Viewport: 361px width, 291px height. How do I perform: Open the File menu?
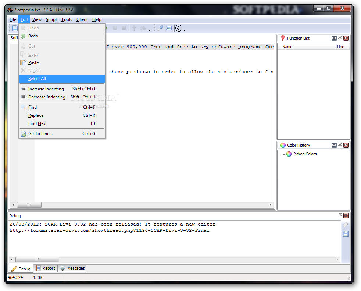(13, 19)
